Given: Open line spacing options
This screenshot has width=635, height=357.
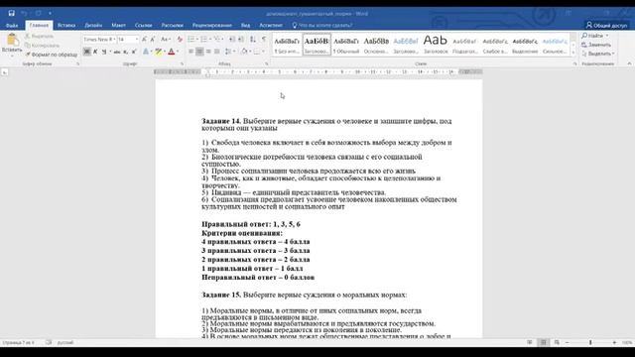Looking at the screenshot, I should [x=229, y=52].
